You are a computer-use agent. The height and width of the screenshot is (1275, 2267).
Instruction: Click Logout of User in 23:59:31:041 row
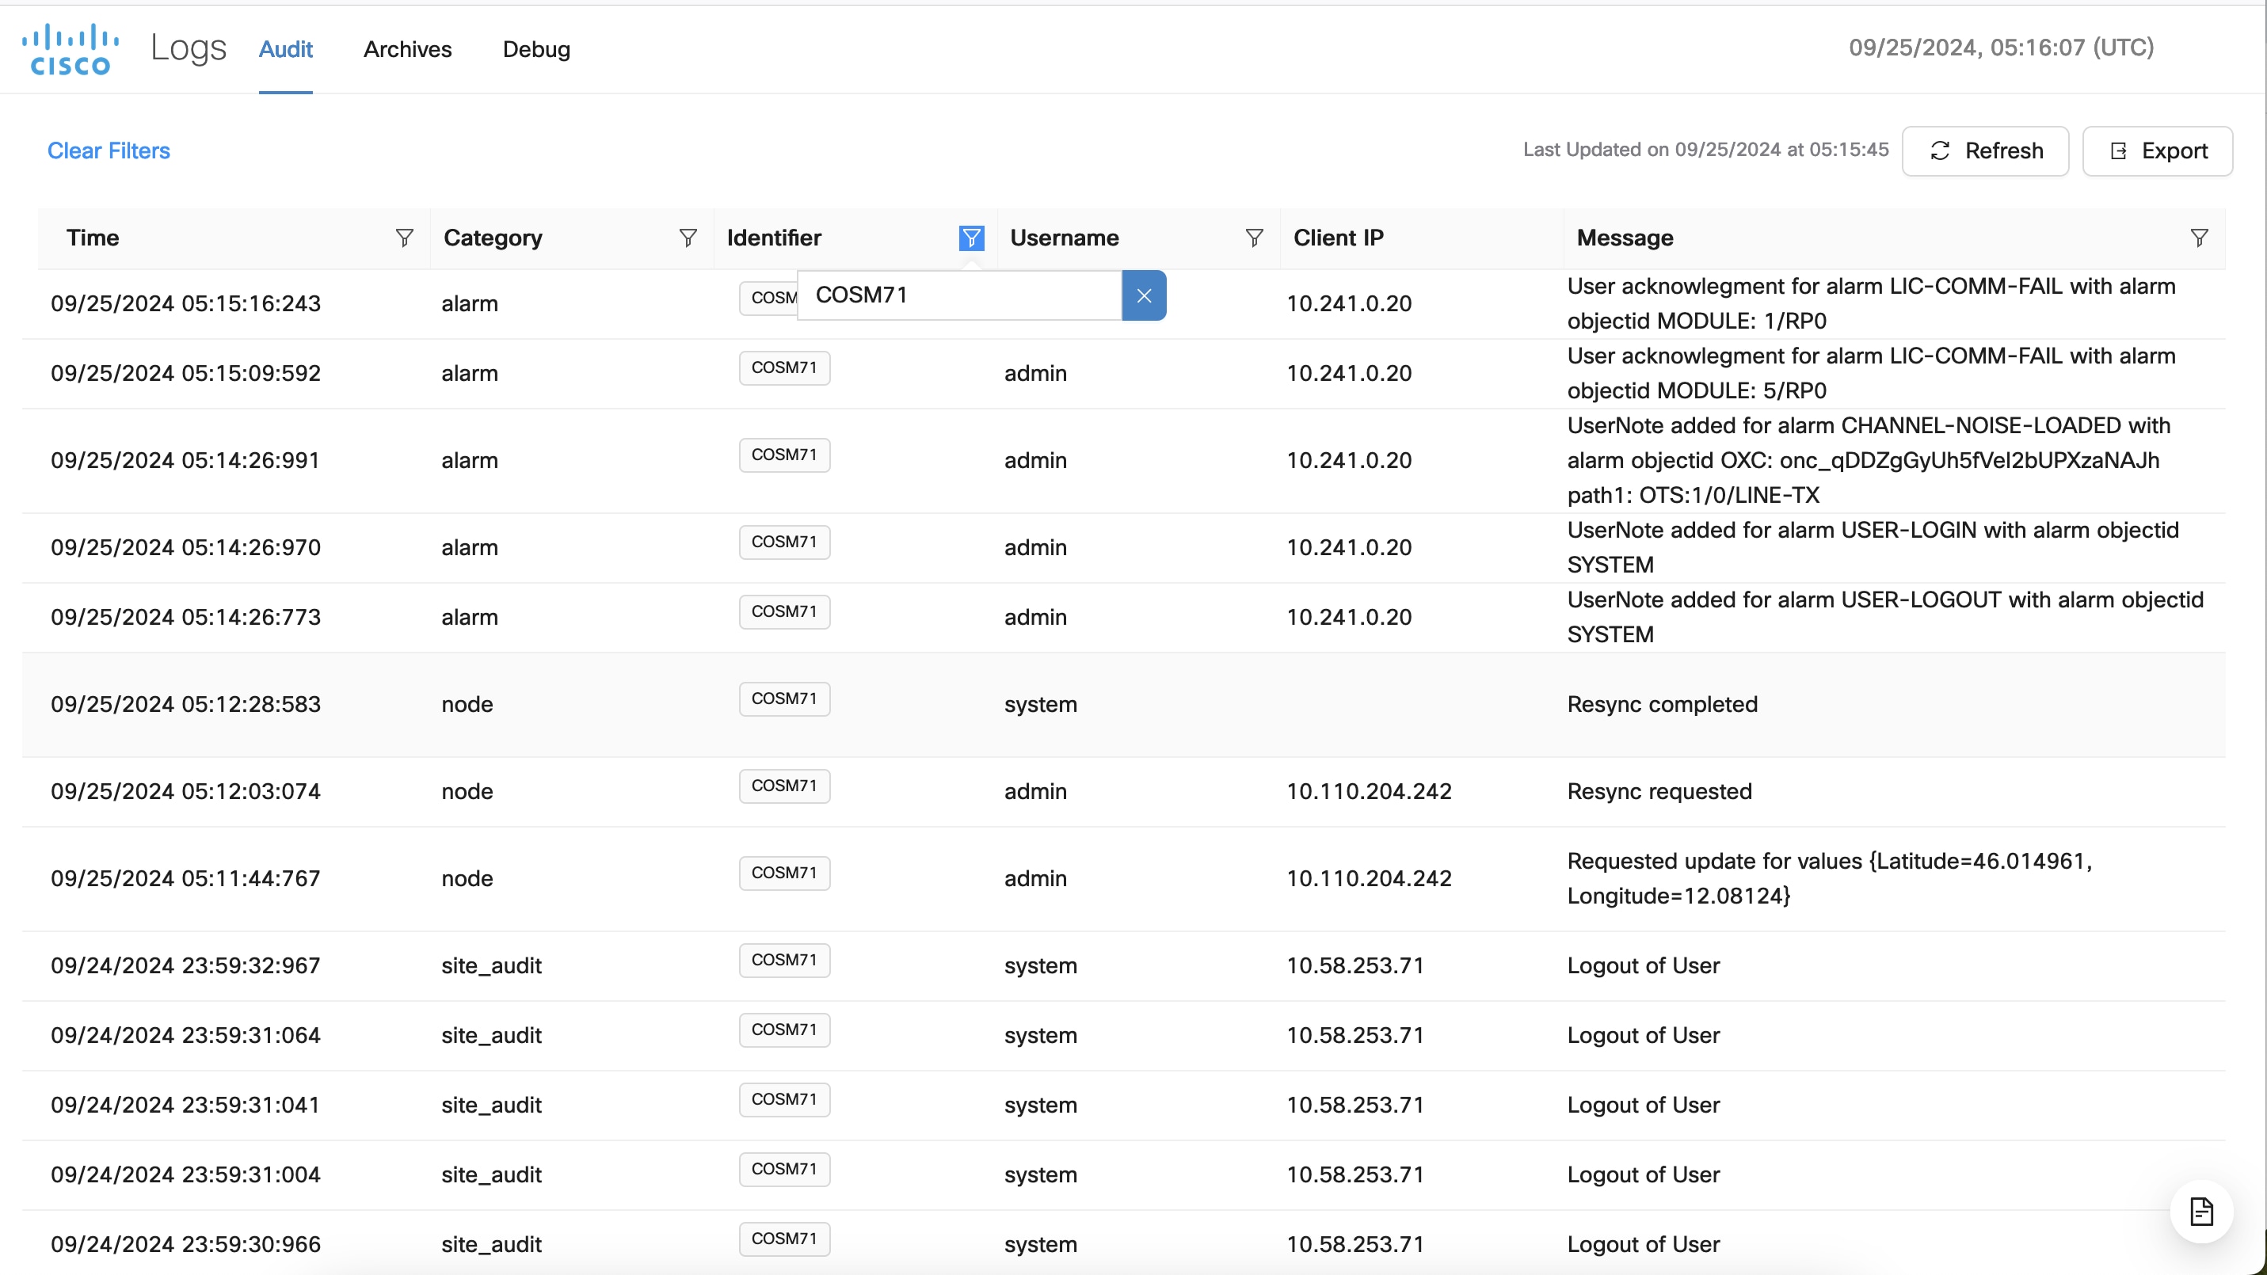(1643, 1104)
